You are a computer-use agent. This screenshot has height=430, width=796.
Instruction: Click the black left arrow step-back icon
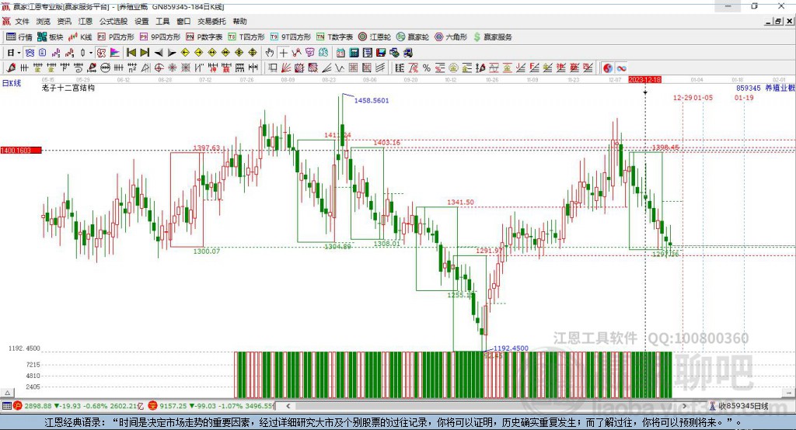point(159,52)
